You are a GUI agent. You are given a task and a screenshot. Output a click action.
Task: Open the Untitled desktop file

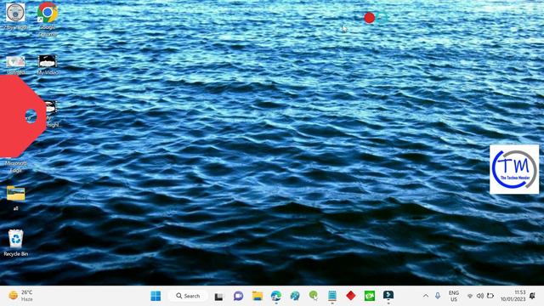(15, 65)
